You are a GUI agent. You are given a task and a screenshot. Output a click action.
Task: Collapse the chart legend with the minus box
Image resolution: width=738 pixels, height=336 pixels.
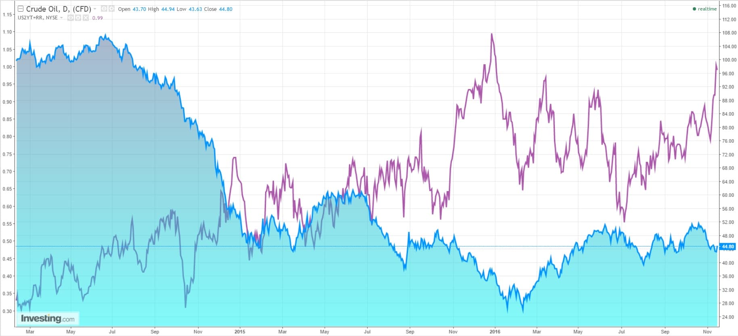21,9
